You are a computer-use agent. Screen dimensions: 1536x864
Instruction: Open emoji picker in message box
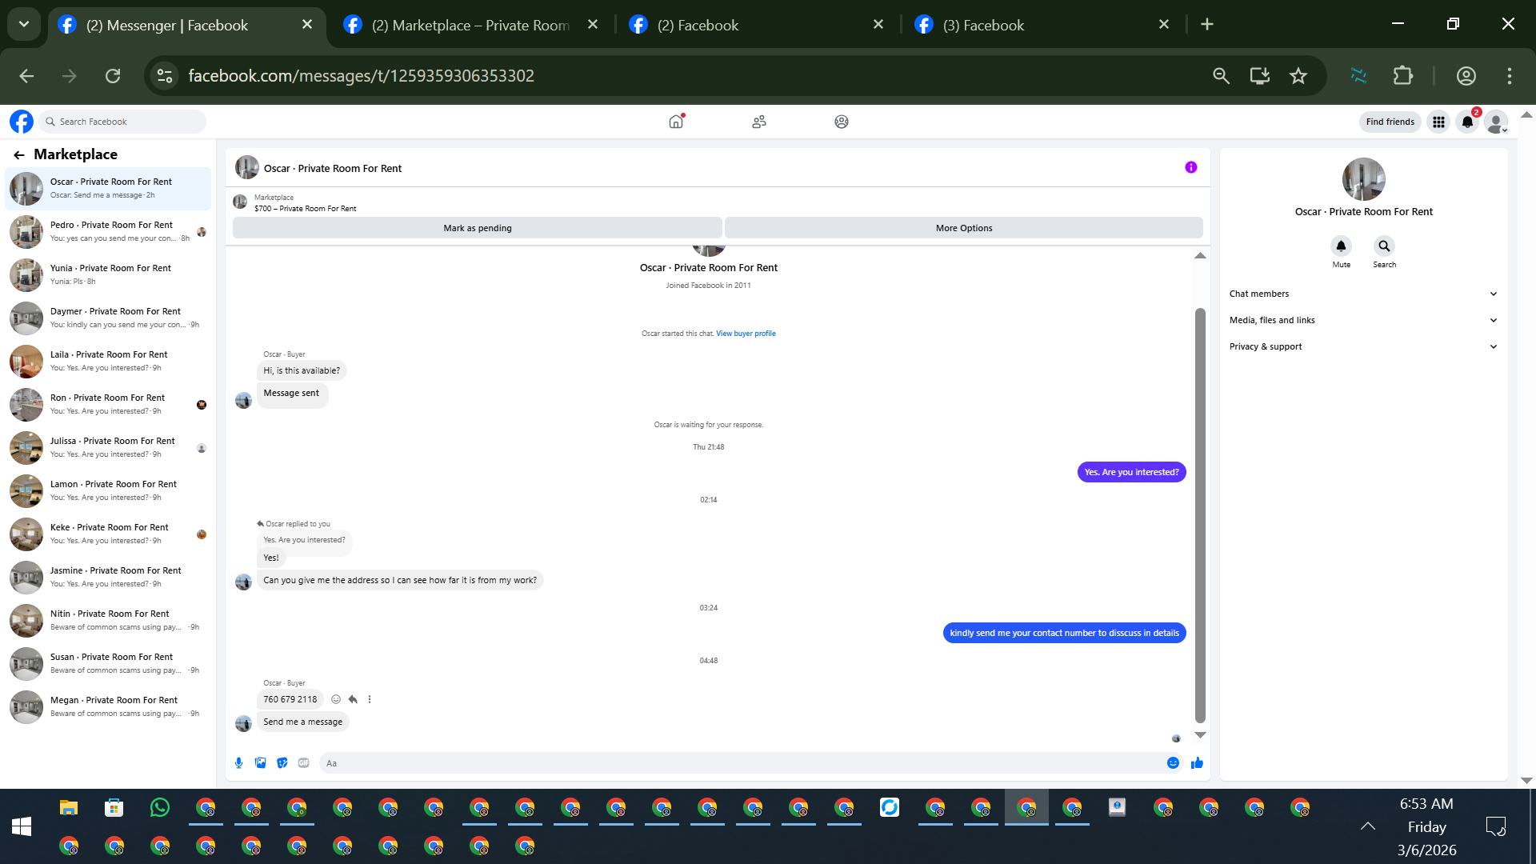1173,763
